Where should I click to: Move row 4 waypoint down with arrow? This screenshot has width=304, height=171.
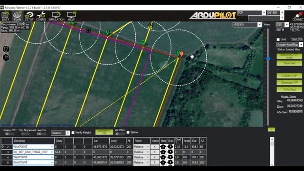170,157
